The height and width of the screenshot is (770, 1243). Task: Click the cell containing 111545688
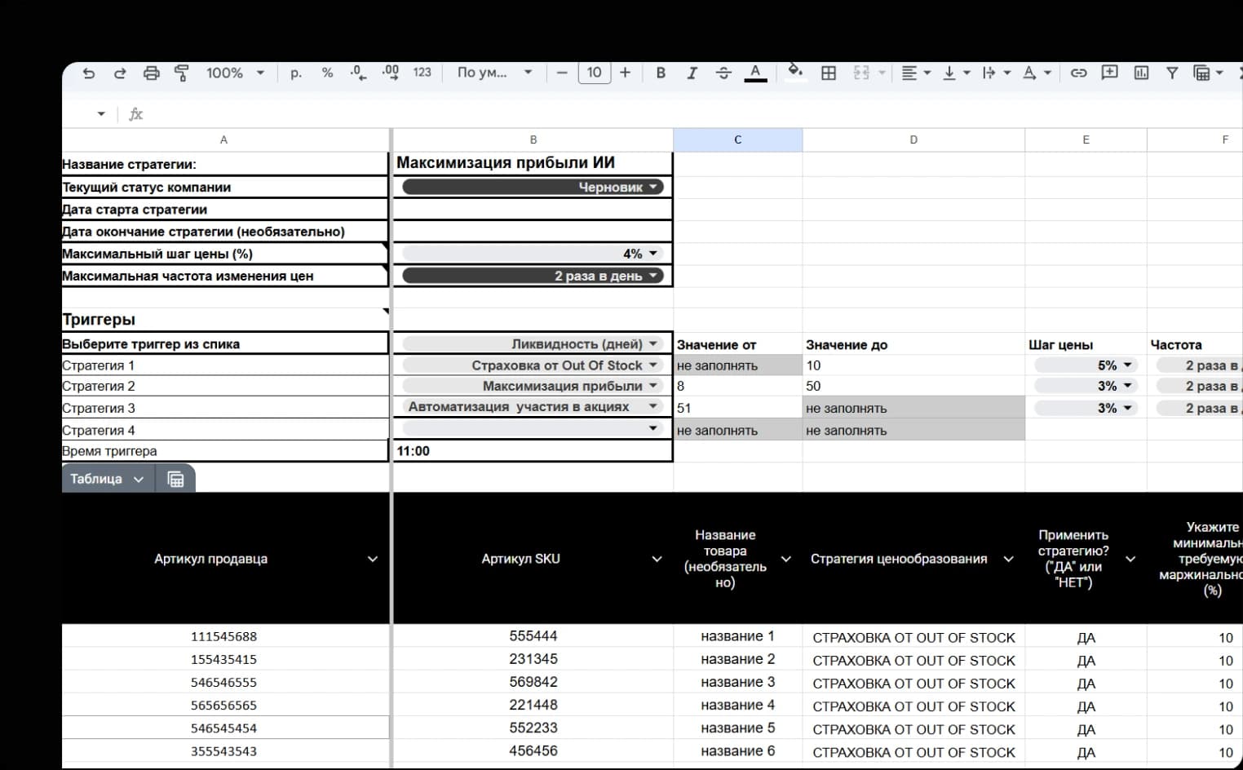click(x=224, y=636)
